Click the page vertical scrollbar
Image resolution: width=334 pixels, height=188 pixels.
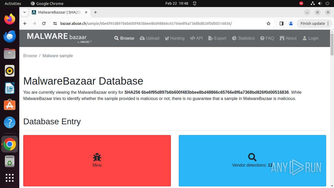[x=332, y=44]
